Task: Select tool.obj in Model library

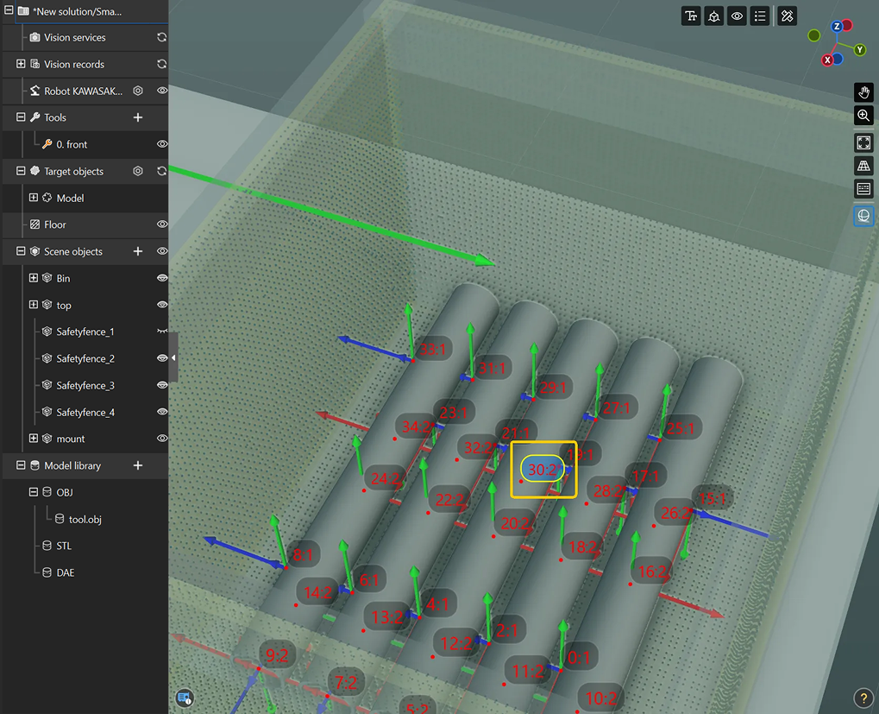Action: (x=85, y=519)
